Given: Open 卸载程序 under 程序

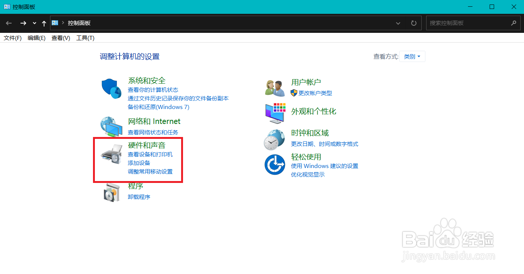Looking at the screenshot, I should (x=139, y=197).
